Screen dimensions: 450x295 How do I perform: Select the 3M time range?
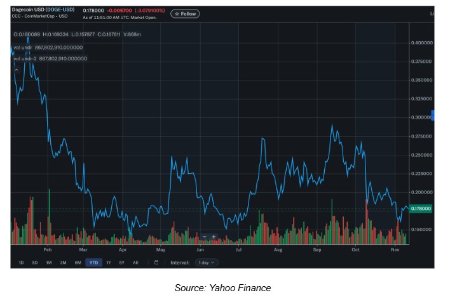click(x=63, y=263)
